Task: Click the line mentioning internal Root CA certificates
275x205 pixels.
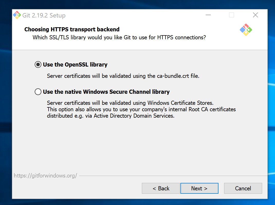Action: coord(141,109)
